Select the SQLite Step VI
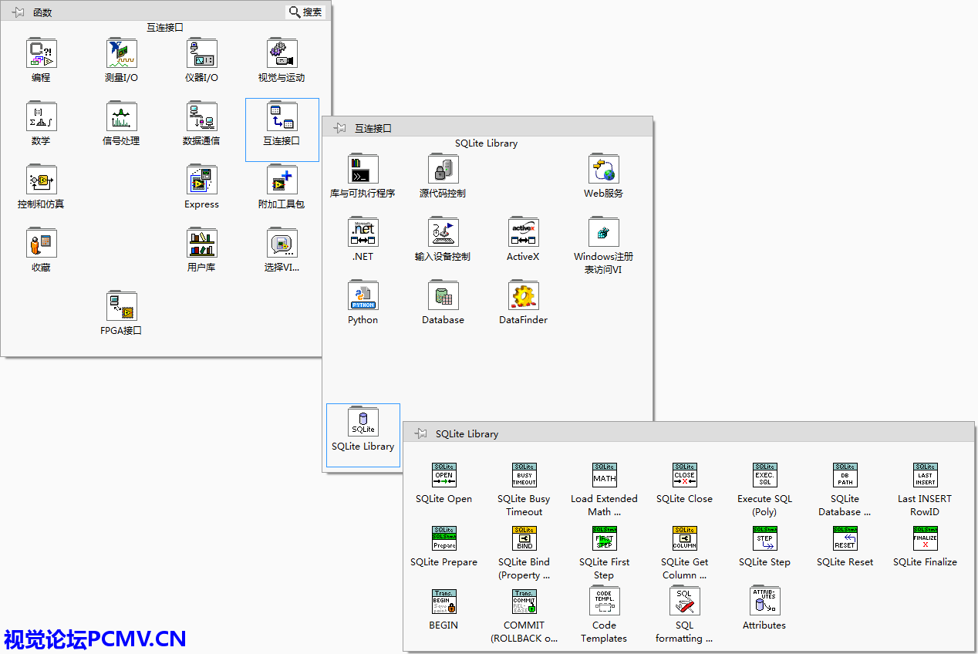978x654 pixels. pyautogui.click(x=765, y=538)
